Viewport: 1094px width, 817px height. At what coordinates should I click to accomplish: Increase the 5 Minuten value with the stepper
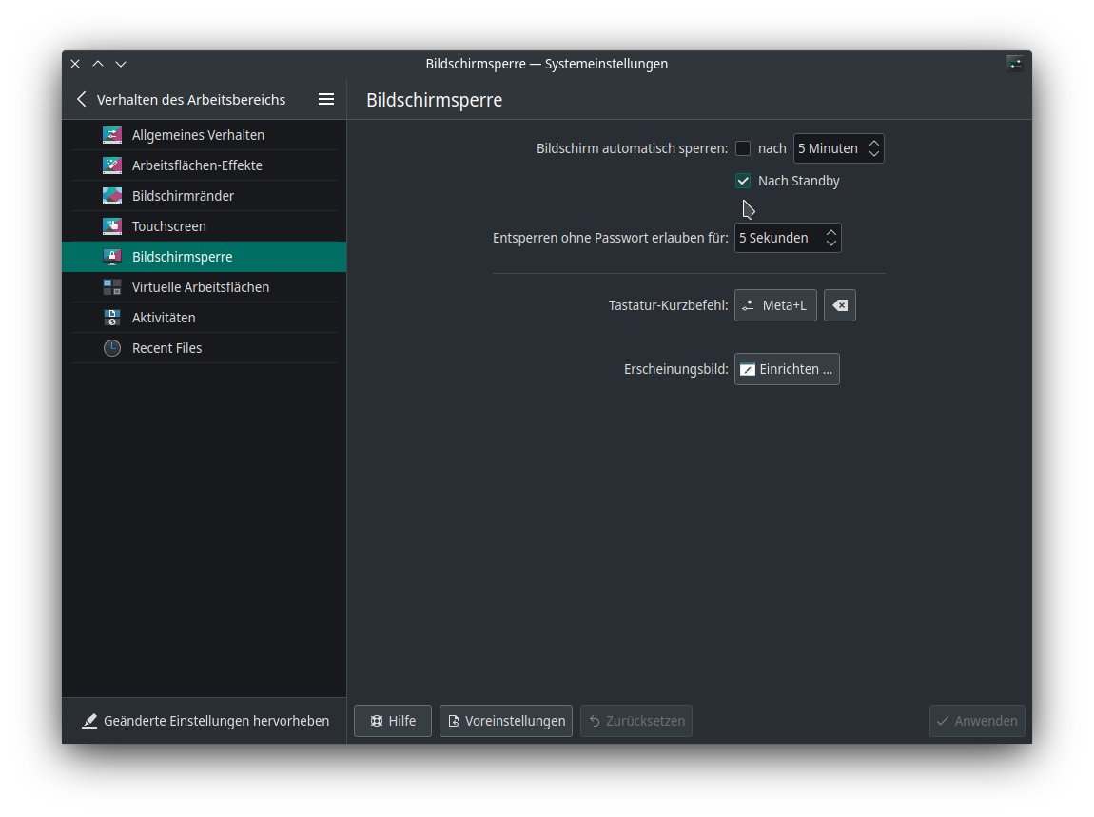[874, 142]
